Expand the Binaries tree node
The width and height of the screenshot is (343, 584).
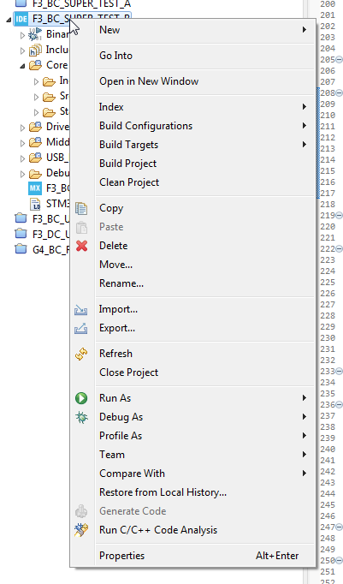pyautogui.click(x=22, y=35)
